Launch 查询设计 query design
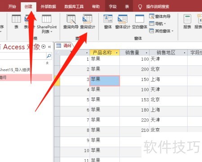The image size is (202, 162). (88, 22)
